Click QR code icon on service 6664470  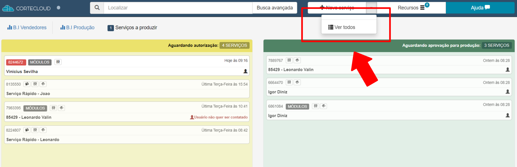point(289,82)
